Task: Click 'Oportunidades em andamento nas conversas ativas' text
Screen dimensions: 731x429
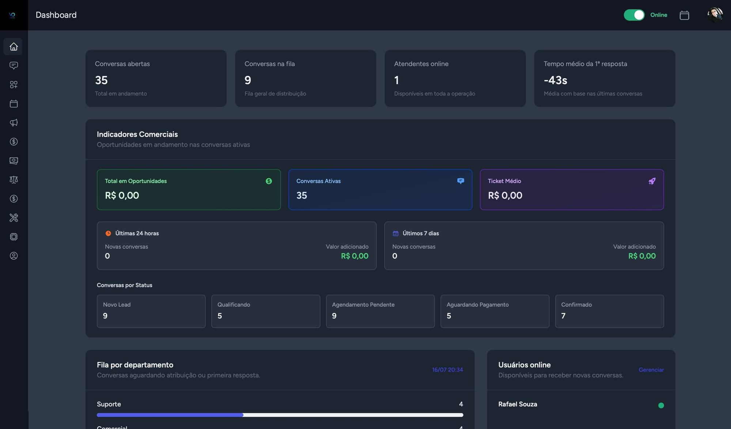Action: tap(173, 145)
